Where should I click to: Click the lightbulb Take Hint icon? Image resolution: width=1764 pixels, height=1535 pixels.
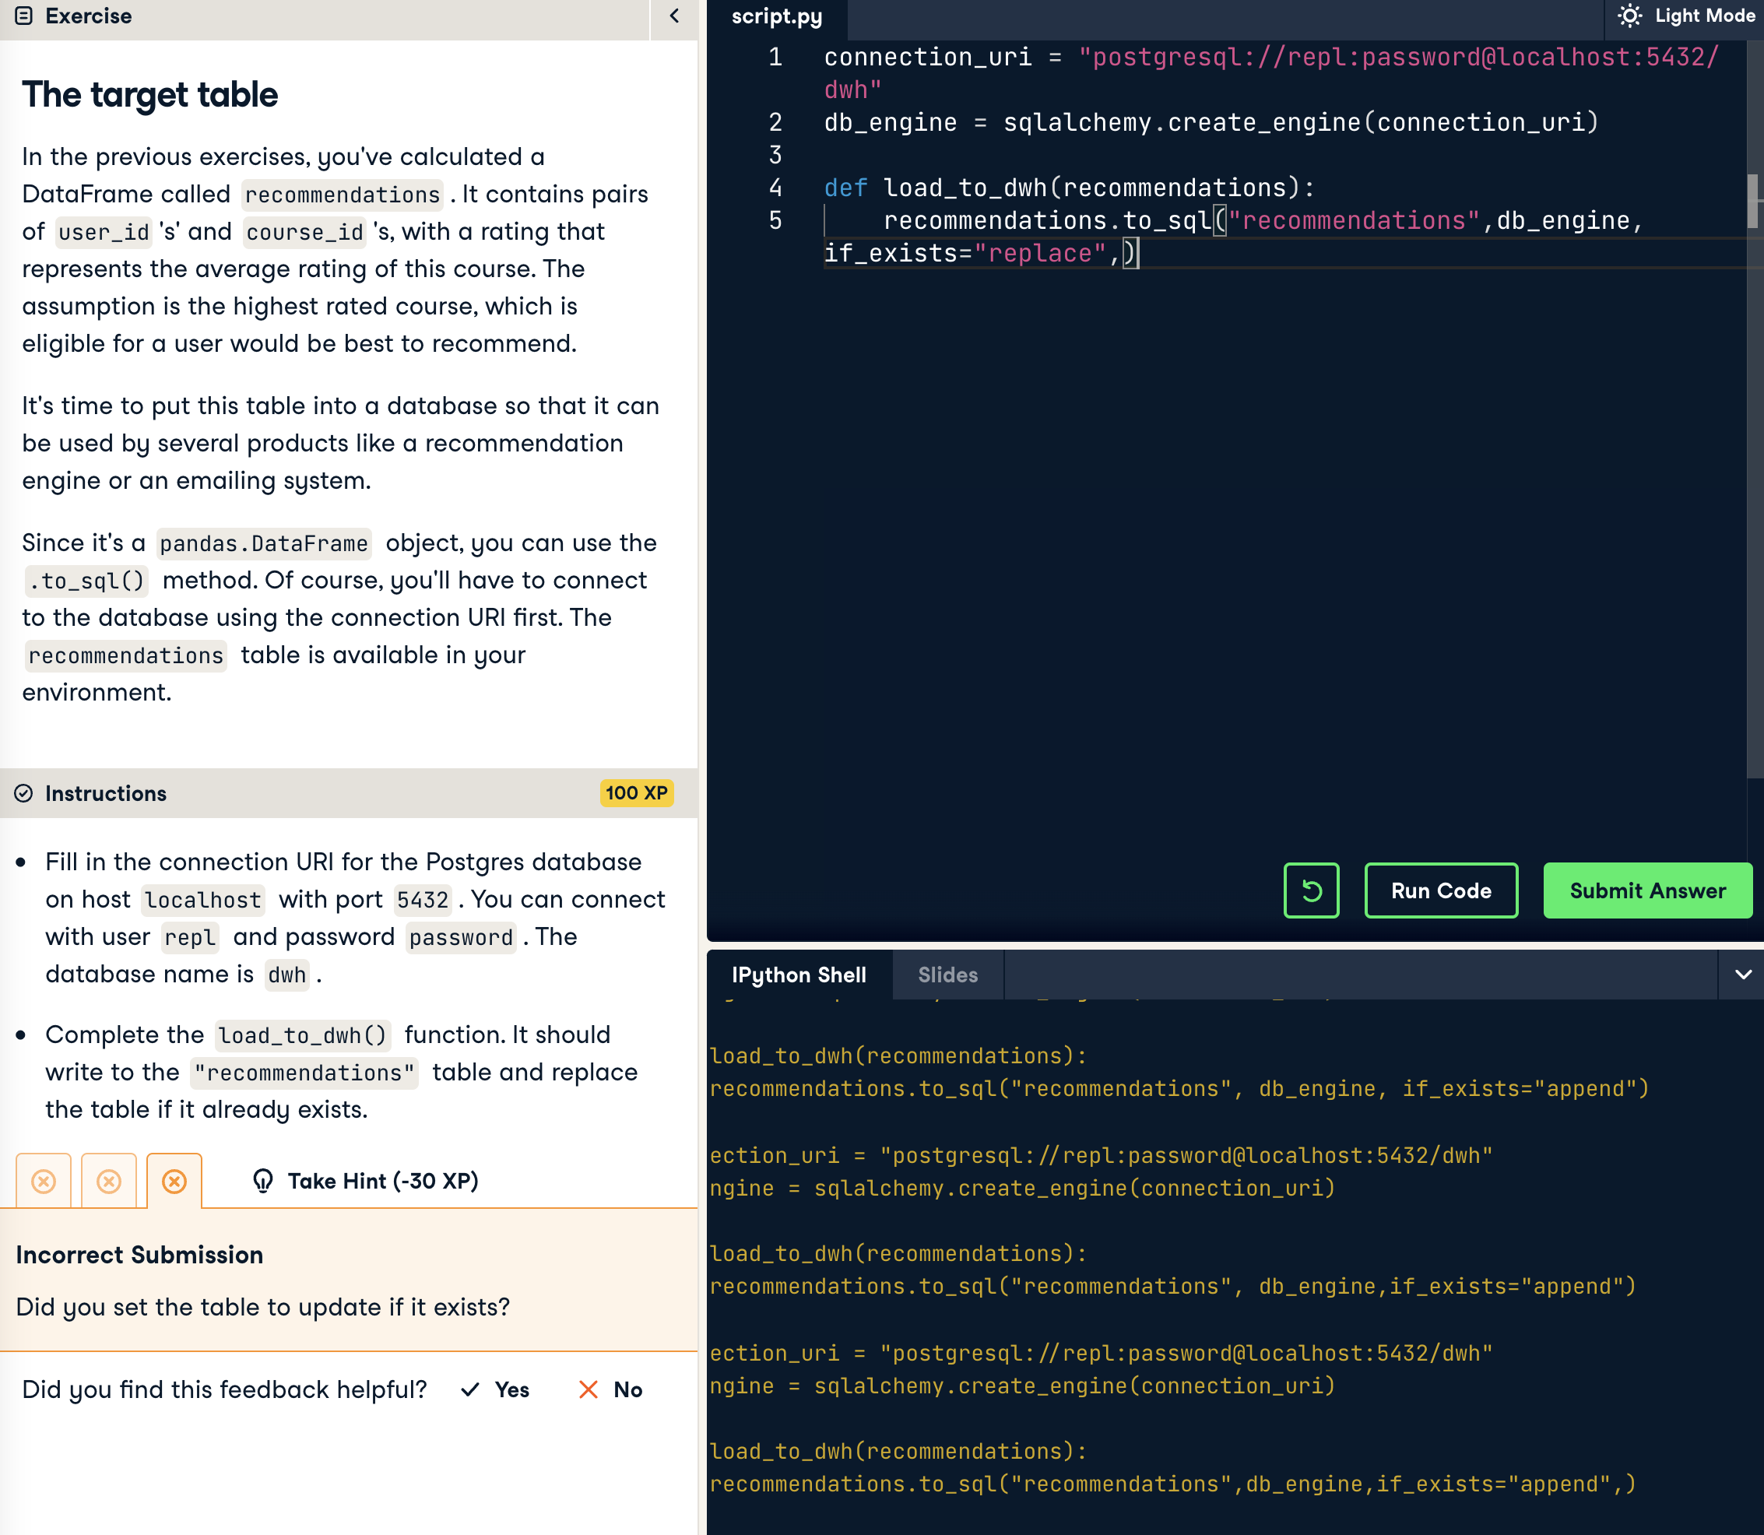(263, 1182)
